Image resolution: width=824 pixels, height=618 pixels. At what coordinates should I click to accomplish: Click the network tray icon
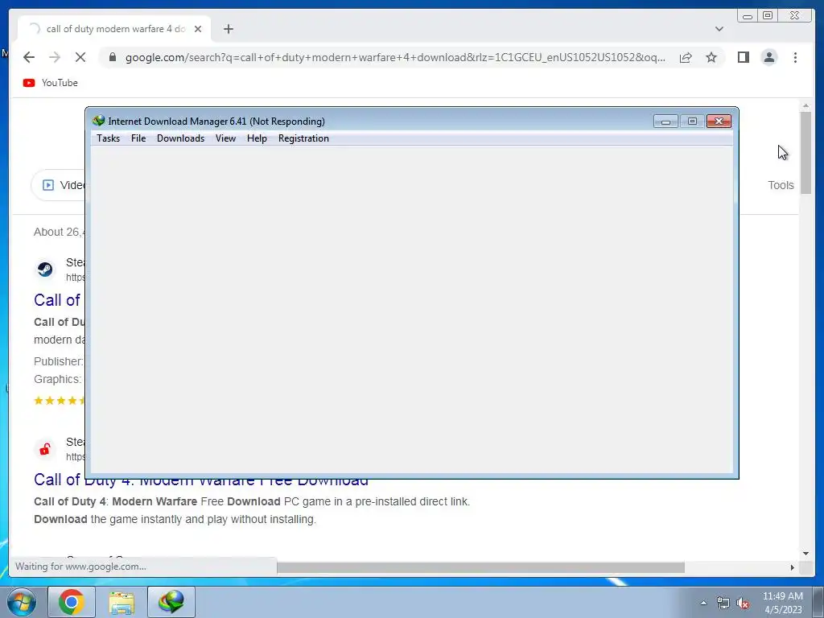[723, 603]
